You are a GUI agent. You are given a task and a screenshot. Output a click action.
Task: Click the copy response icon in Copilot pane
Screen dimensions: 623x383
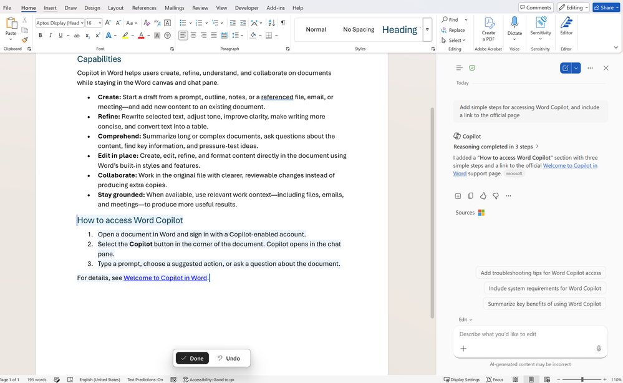[470, 196]
